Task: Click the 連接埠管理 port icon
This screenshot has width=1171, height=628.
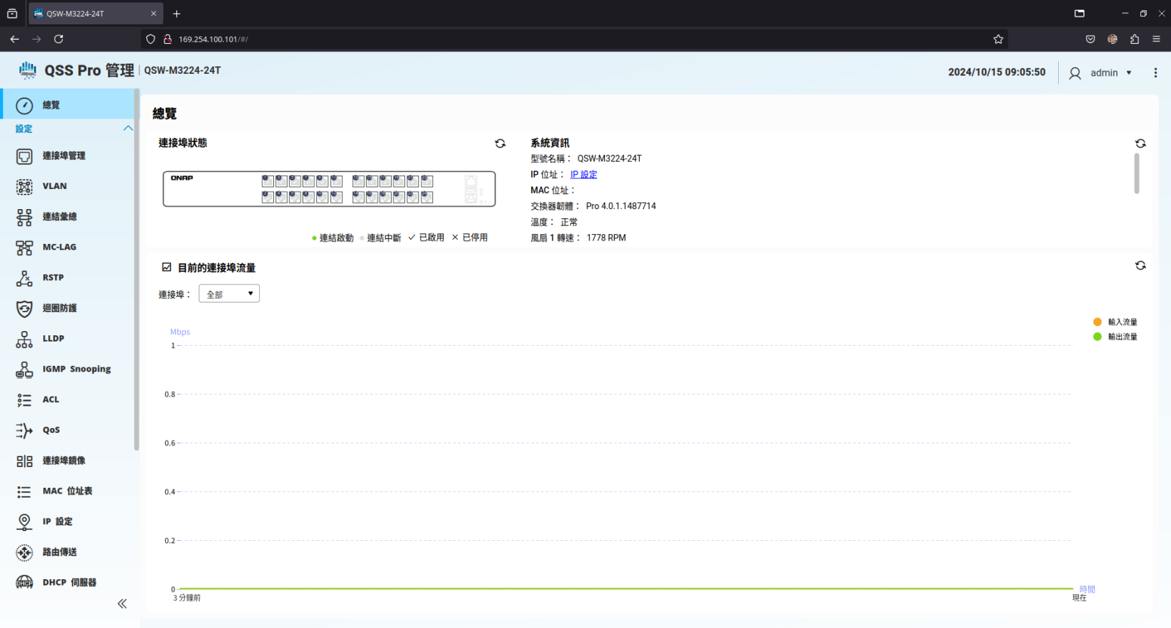Action: [24, 156]
